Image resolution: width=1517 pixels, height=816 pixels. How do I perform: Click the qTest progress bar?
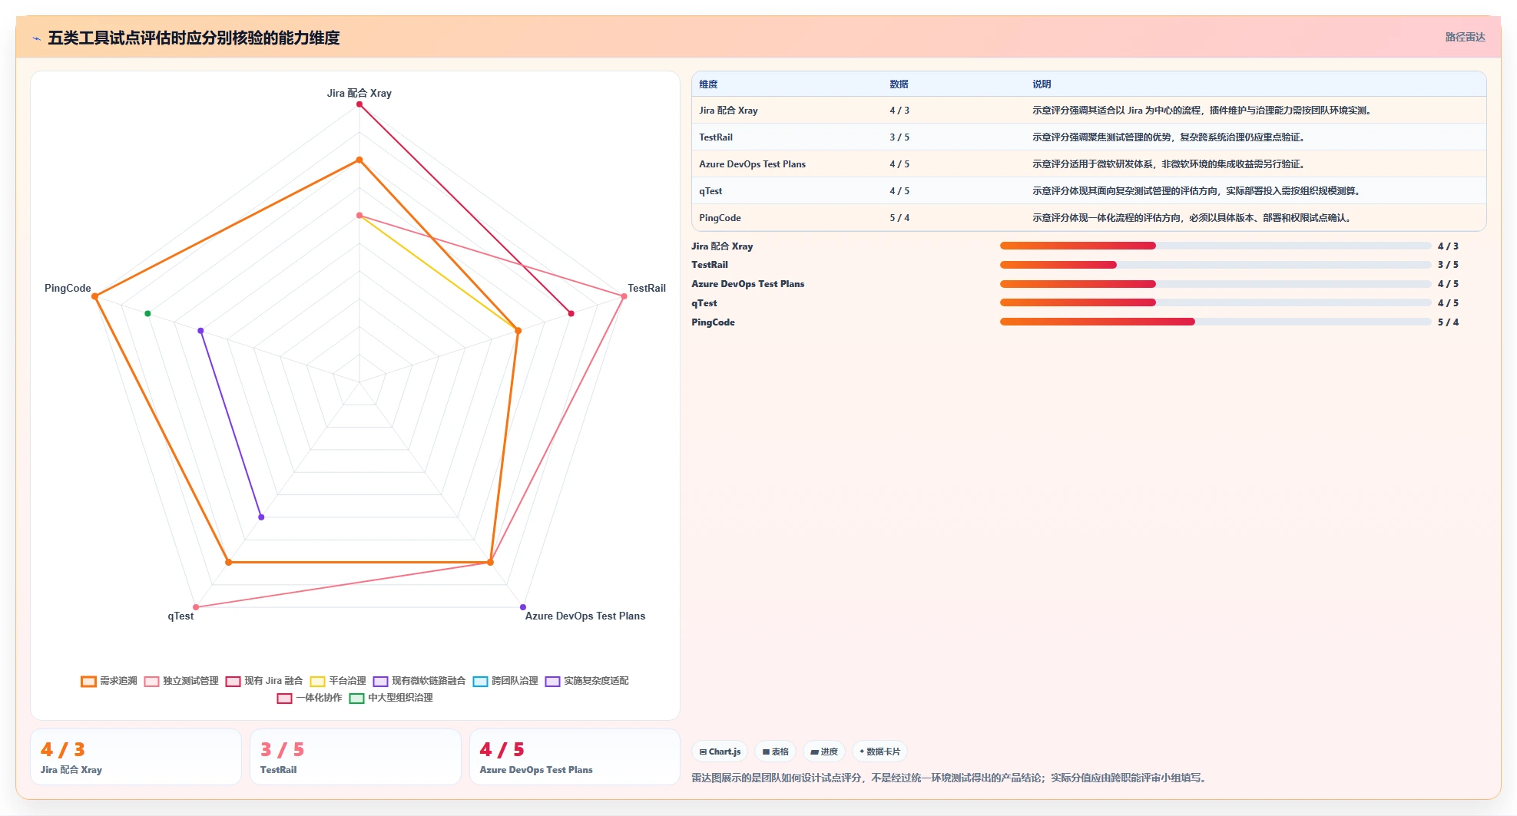(x=1216, y=302)
